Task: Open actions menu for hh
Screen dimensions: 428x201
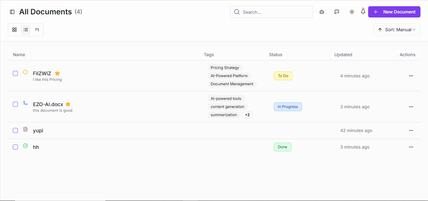Action: [x=411, y=147]
